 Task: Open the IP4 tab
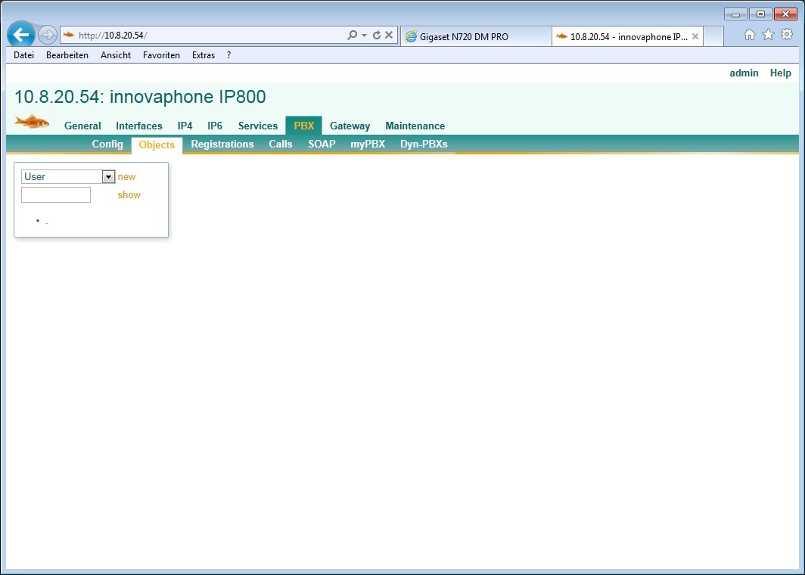tap(185, 126)
